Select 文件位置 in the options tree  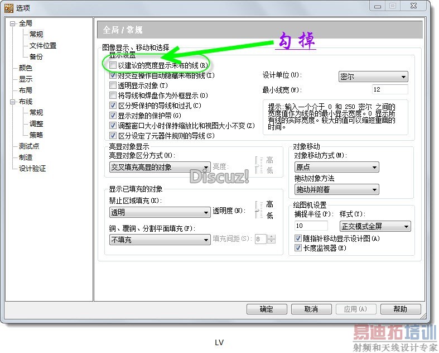(x=43, y=45)
